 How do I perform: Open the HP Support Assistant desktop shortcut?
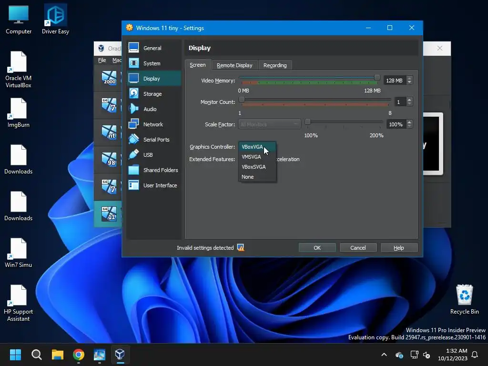[19, 303]
